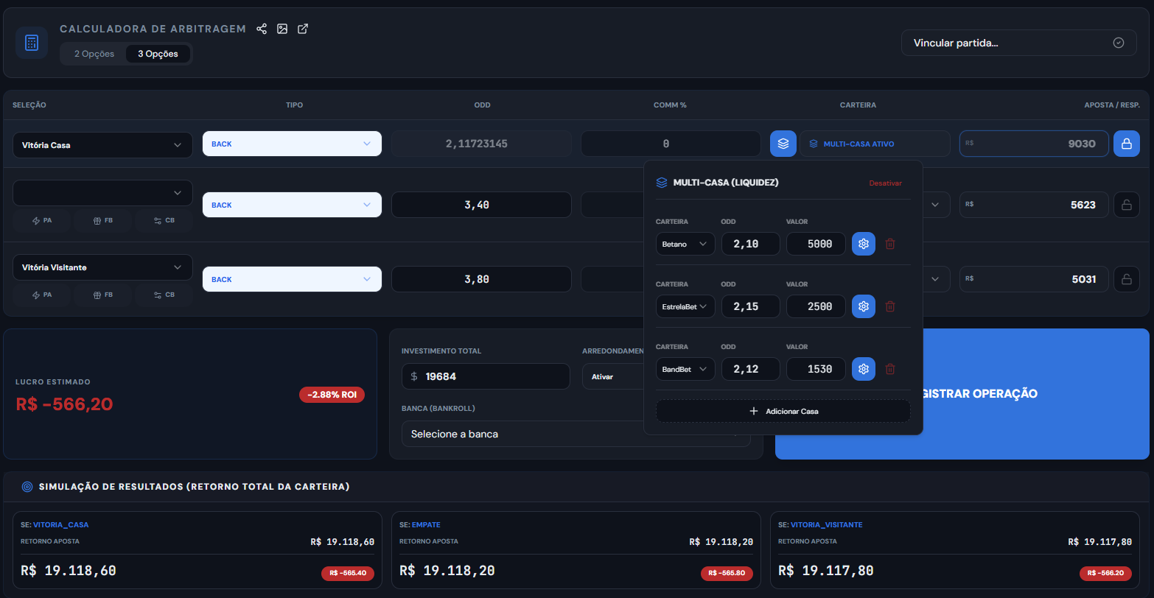Image resolution: width=1154 pixels, height=598 pixels.
Task: Select the 3 Opções tab
Action: click(x=158, y=54)
